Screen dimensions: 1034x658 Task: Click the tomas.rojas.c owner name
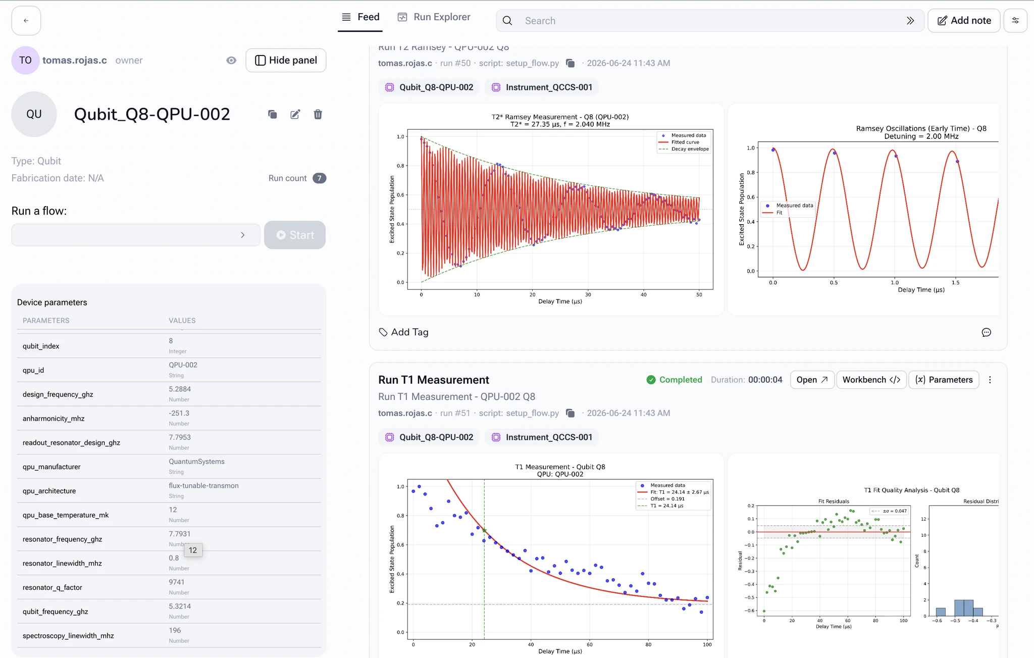point(75,60)
